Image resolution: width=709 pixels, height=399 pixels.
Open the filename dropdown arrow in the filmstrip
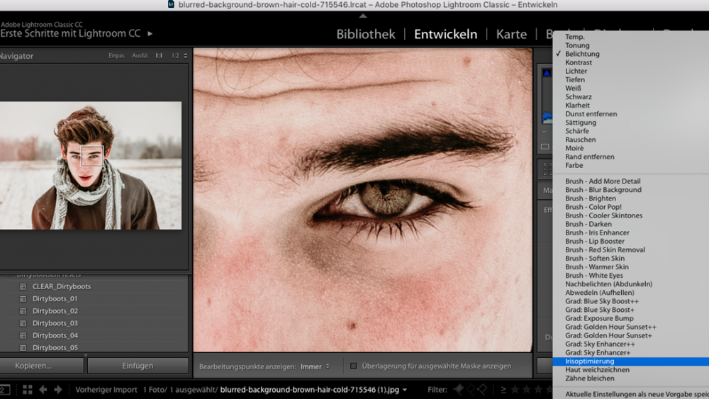pos(405,390)
